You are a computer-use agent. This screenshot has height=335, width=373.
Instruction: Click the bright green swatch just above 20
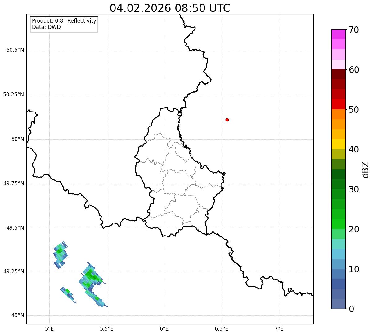tap(338, 224)
